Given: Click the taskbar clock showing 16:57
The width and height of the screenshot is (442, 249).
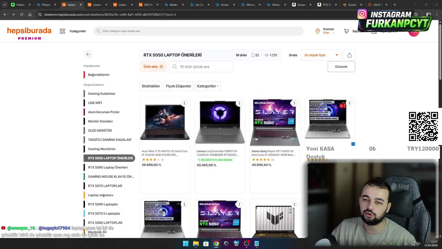Looking at the screenshot, I should point(431,243).
